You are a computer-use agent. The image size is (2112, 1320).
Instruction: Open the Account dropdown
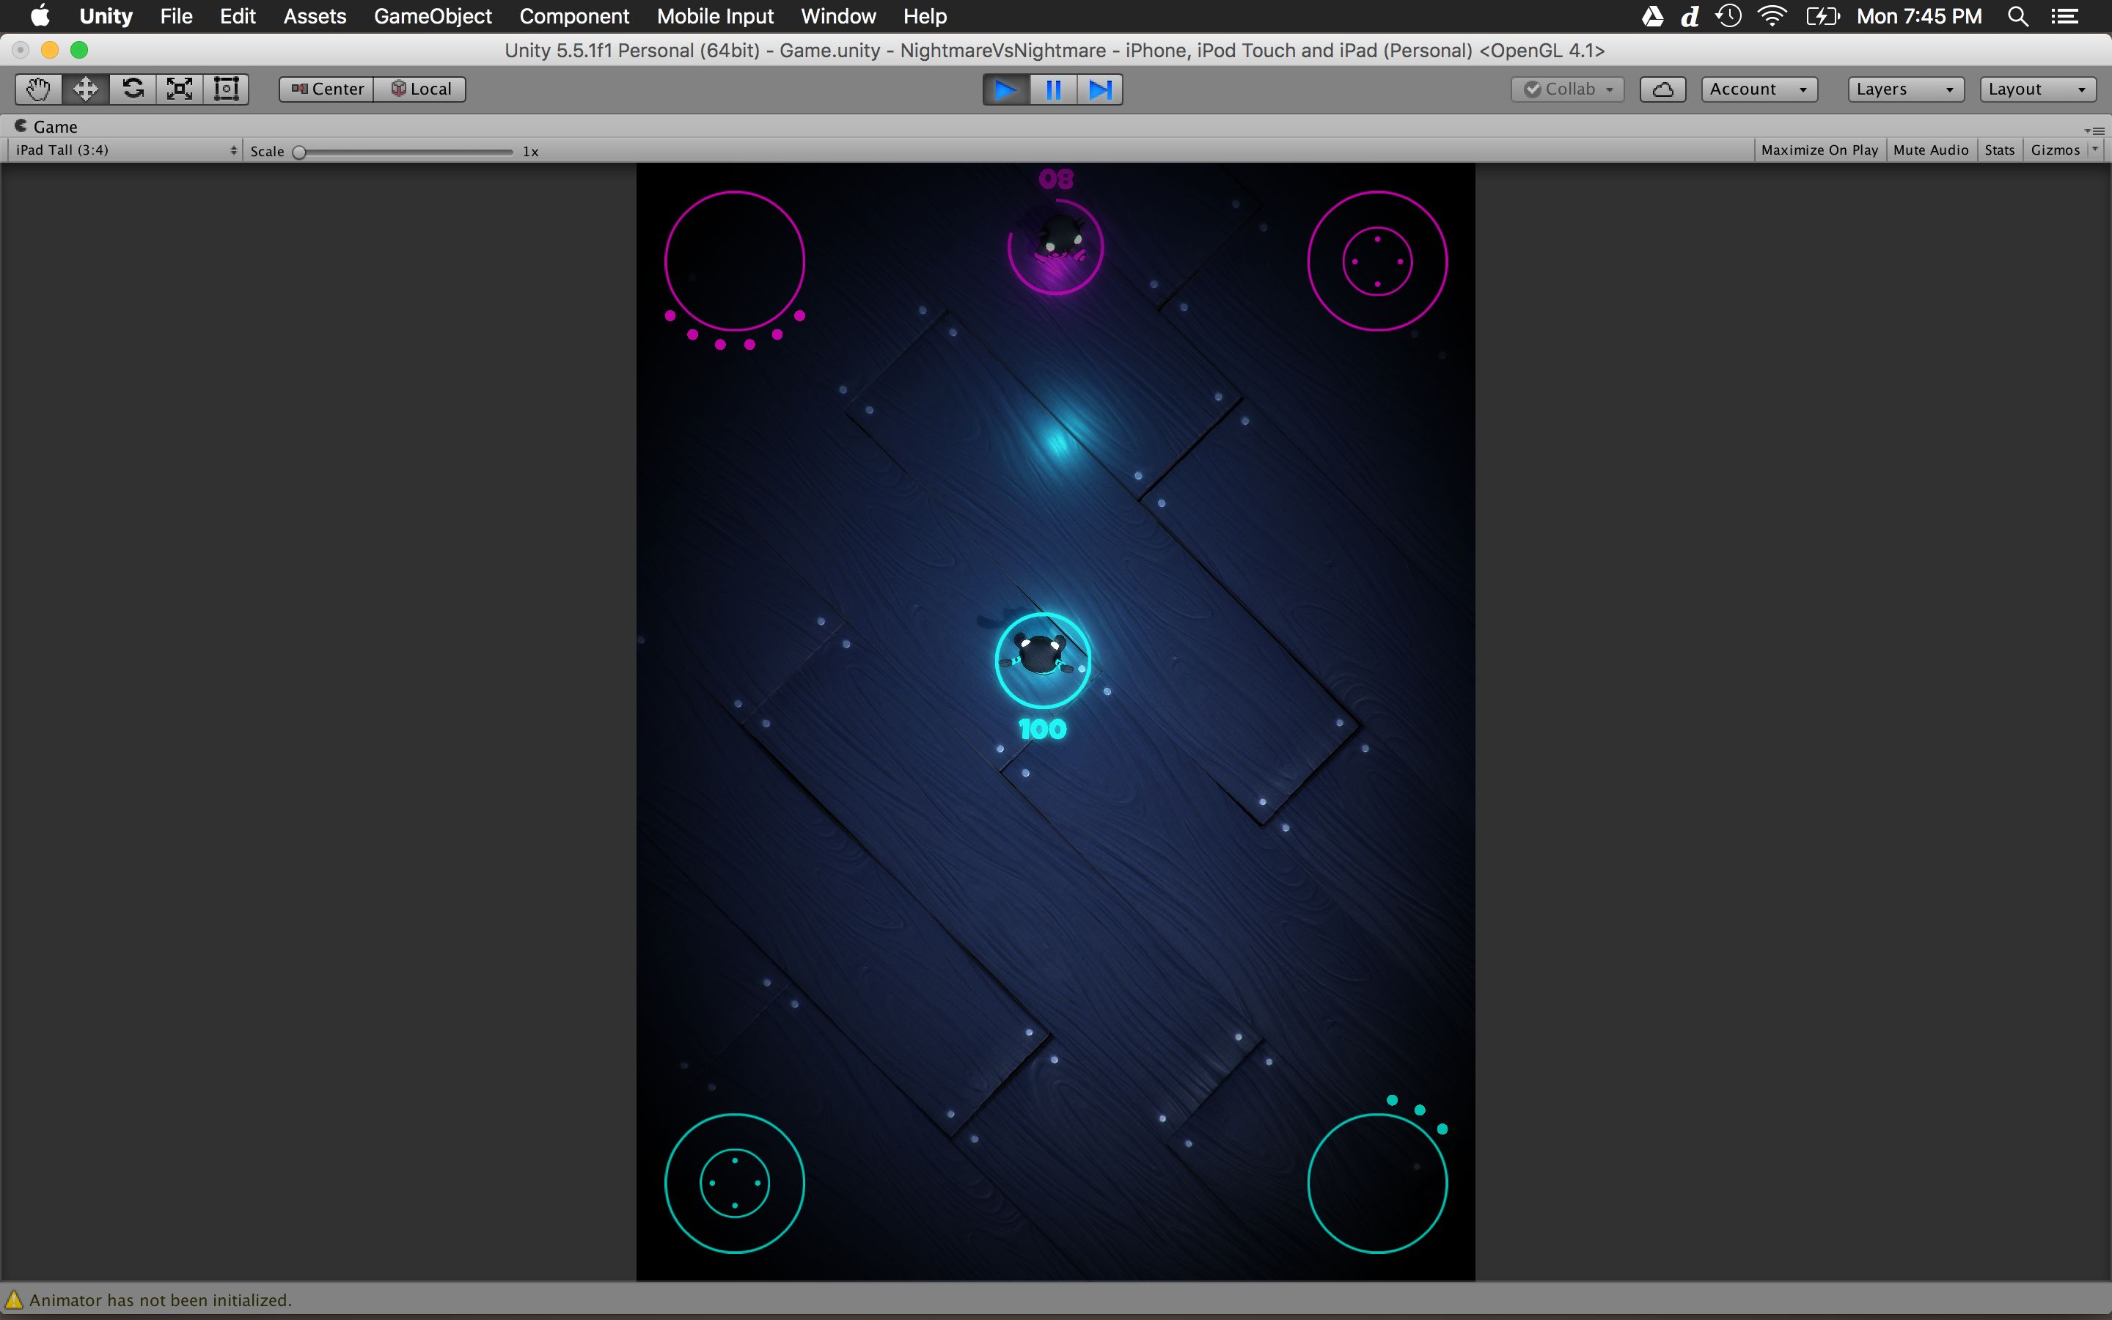click(x=1758, y=89)
